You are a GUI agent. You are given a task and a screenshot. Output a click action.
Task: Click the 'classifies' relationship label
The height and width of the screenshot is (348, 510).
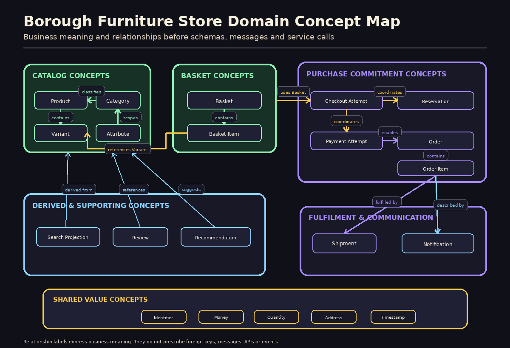(91, 92)
